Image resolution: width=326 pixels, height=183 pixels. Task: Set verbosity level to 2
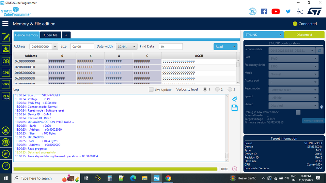click(217, 90)
